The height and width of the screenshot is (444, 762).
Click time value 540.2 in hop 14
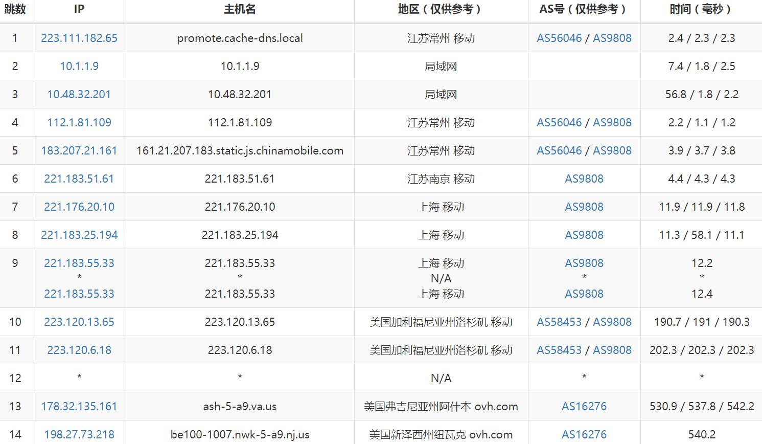pos(702,434)
